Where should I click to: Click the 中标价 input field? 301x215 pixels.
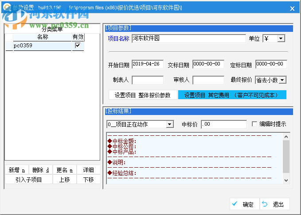224,124
